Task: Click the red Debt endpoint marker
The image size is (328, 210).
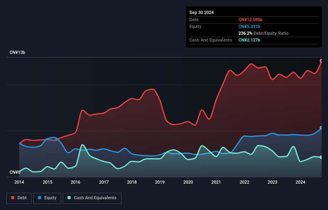Action: (x=321, y=61)
